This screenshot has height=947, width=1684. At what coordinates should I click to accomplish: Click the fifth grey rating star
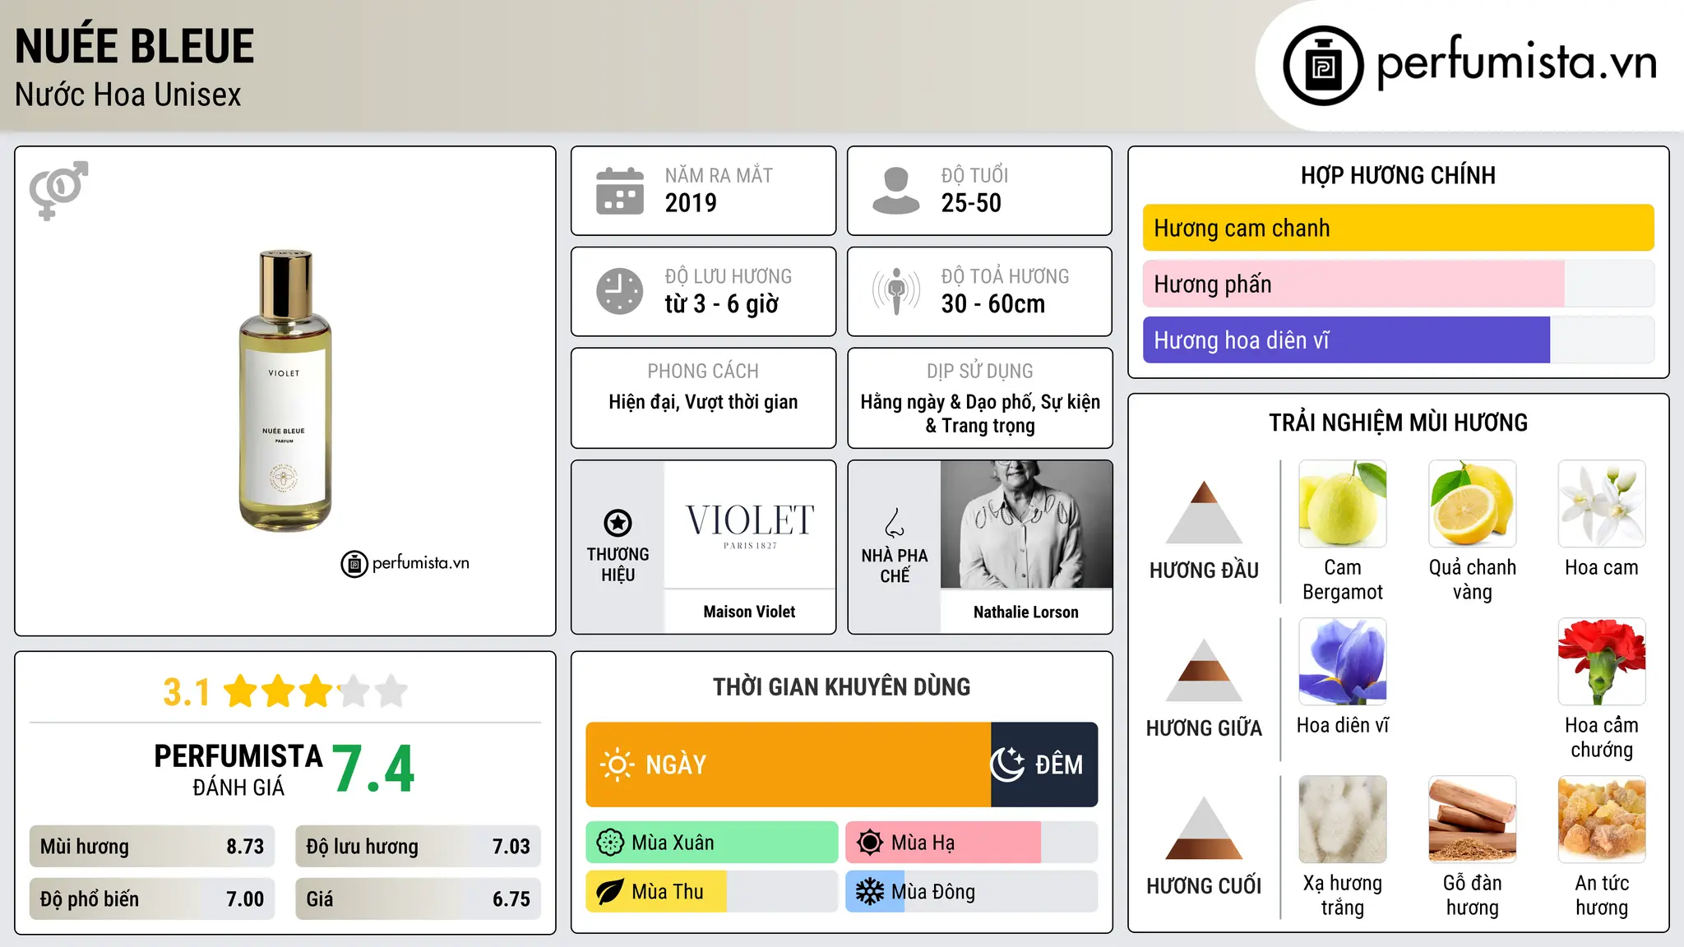[x=391, y=691]
